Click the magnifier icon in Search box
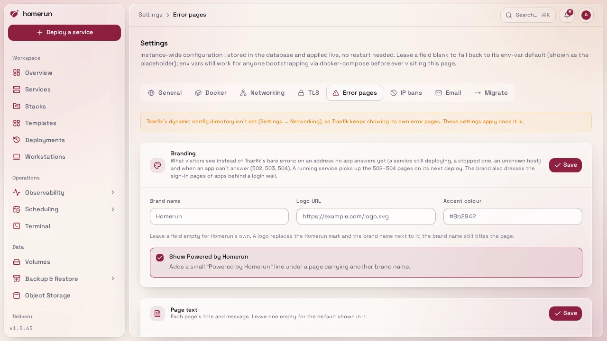This screenshot has width=607, height=341. click(x=509, y=15)
